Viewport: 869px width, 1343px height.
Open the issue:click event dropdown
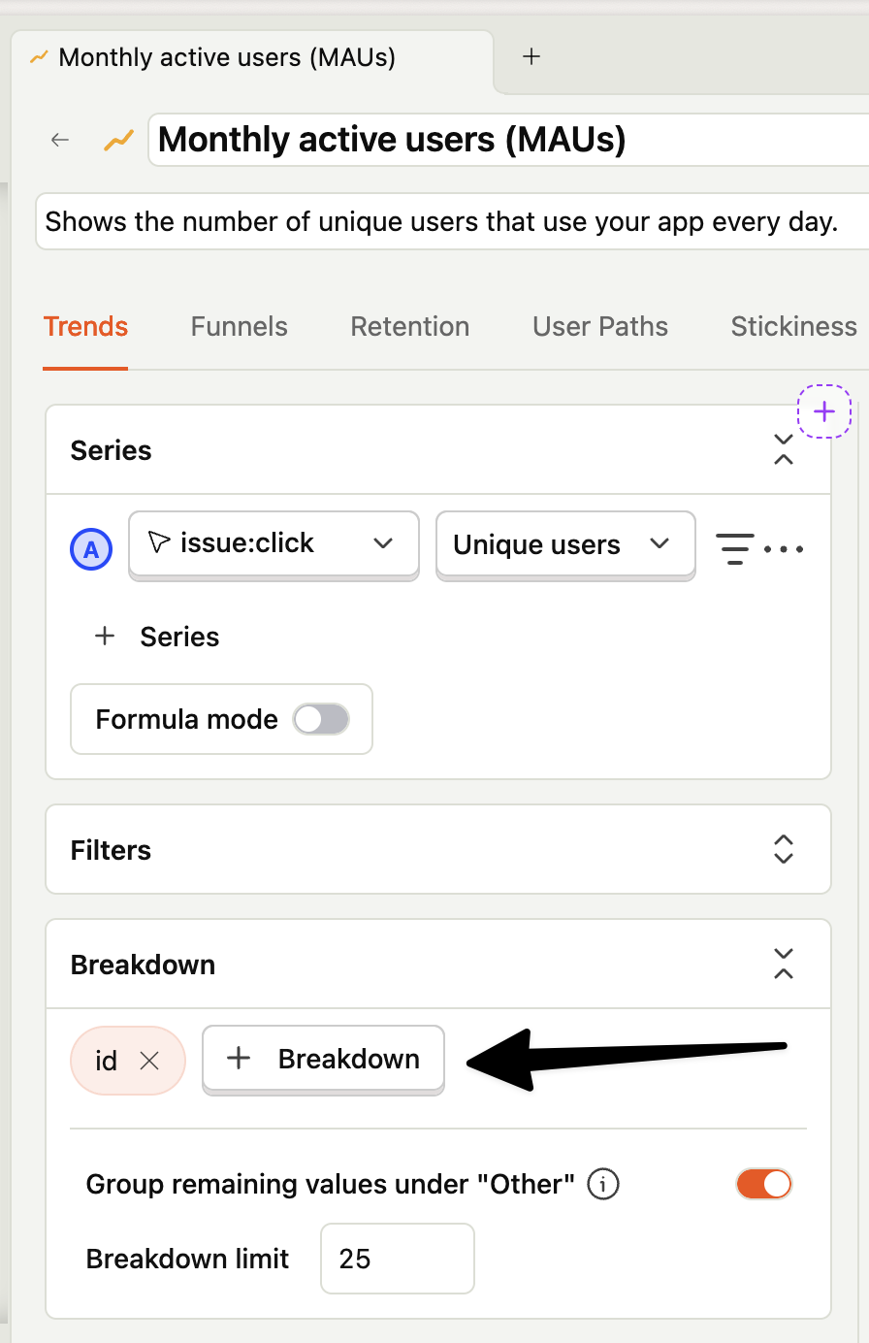(x=274, y=544)
